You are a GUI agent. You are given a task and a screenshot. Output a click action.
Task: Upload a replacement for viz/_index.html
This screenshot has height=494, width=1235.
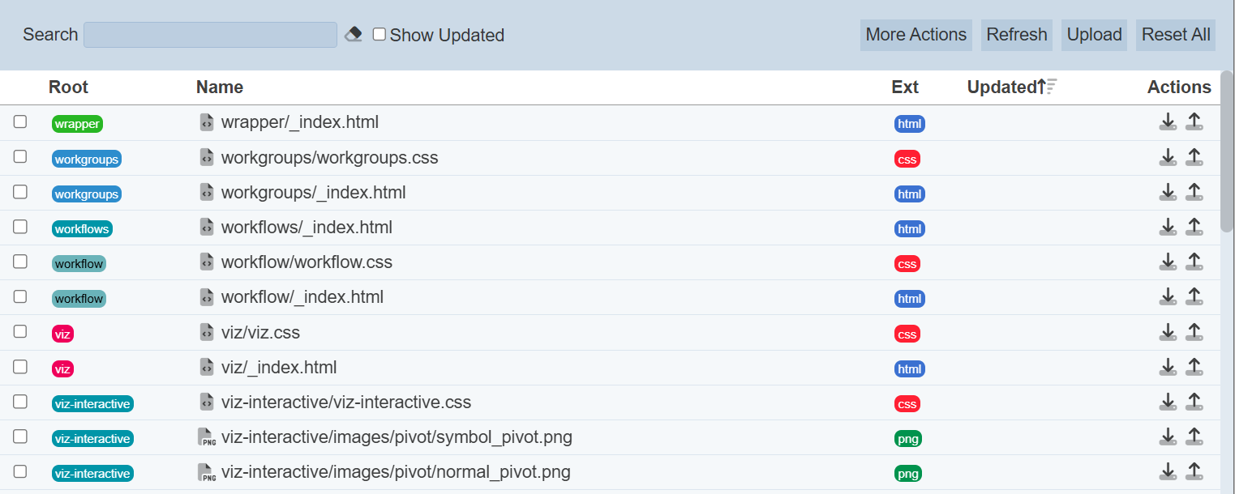pos(1194,368)
